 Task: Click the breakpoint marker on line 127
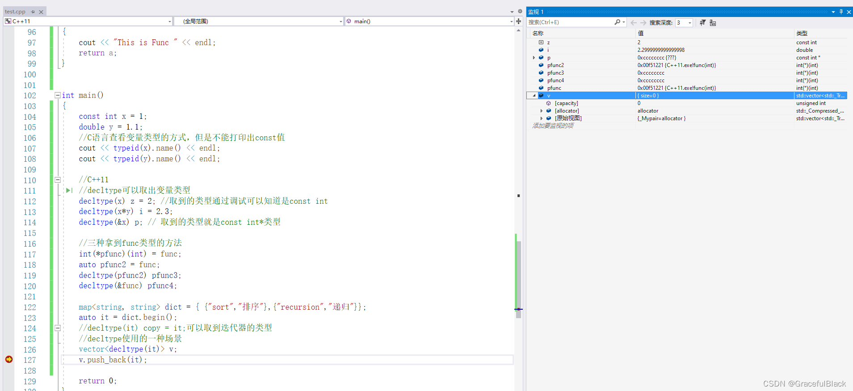pyautogui.click(x=9, y=359)
